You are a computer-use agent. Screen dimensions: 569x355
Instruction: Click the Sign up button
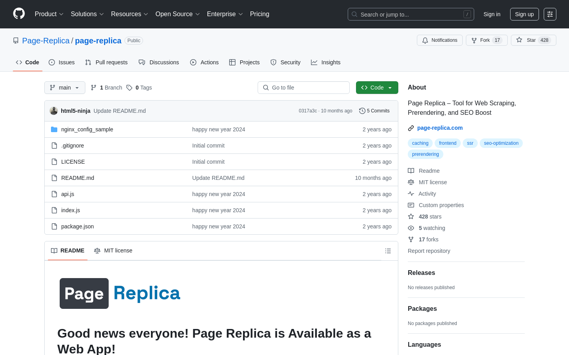point(524,14)
